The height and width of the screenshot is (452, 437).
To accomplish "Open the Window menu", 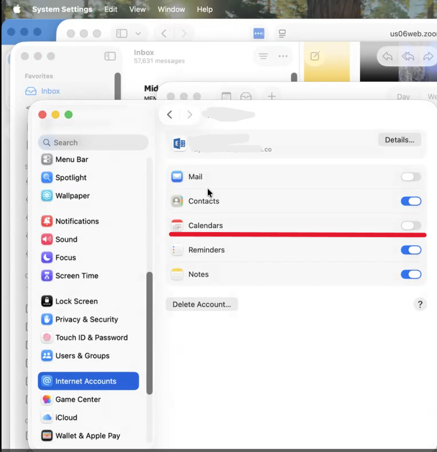I will [x=171, y=9].
